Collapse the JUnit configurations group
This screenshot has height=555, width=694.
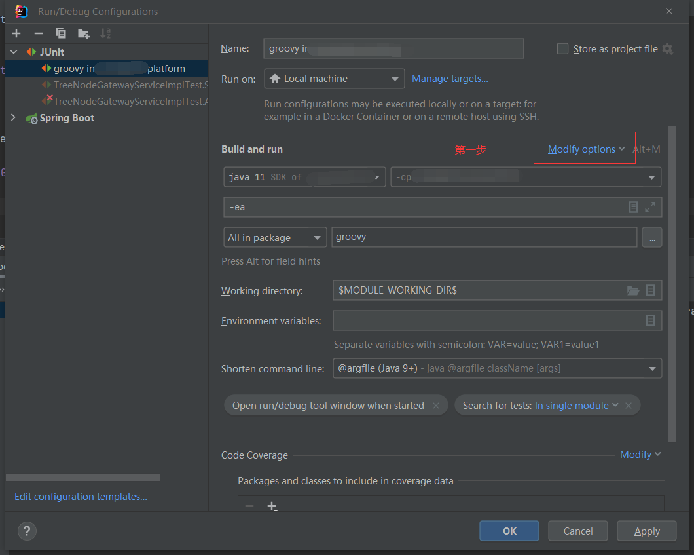pos(13,51)
